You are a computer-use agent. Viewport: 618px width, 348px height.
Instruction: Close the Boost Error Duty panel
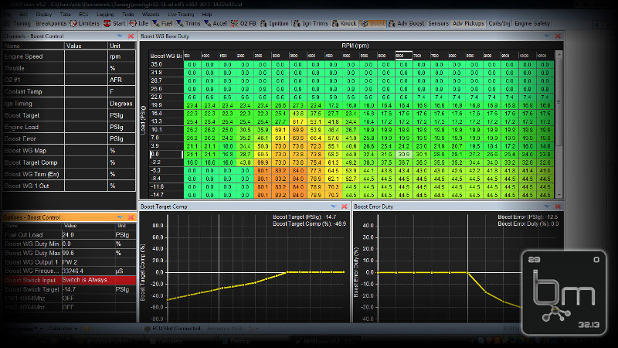click(x=558, y=206)
